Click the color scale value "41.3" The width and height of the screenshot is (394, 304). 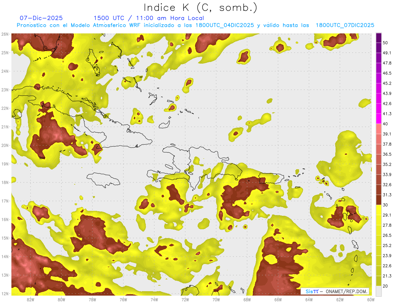coord(387,114)
